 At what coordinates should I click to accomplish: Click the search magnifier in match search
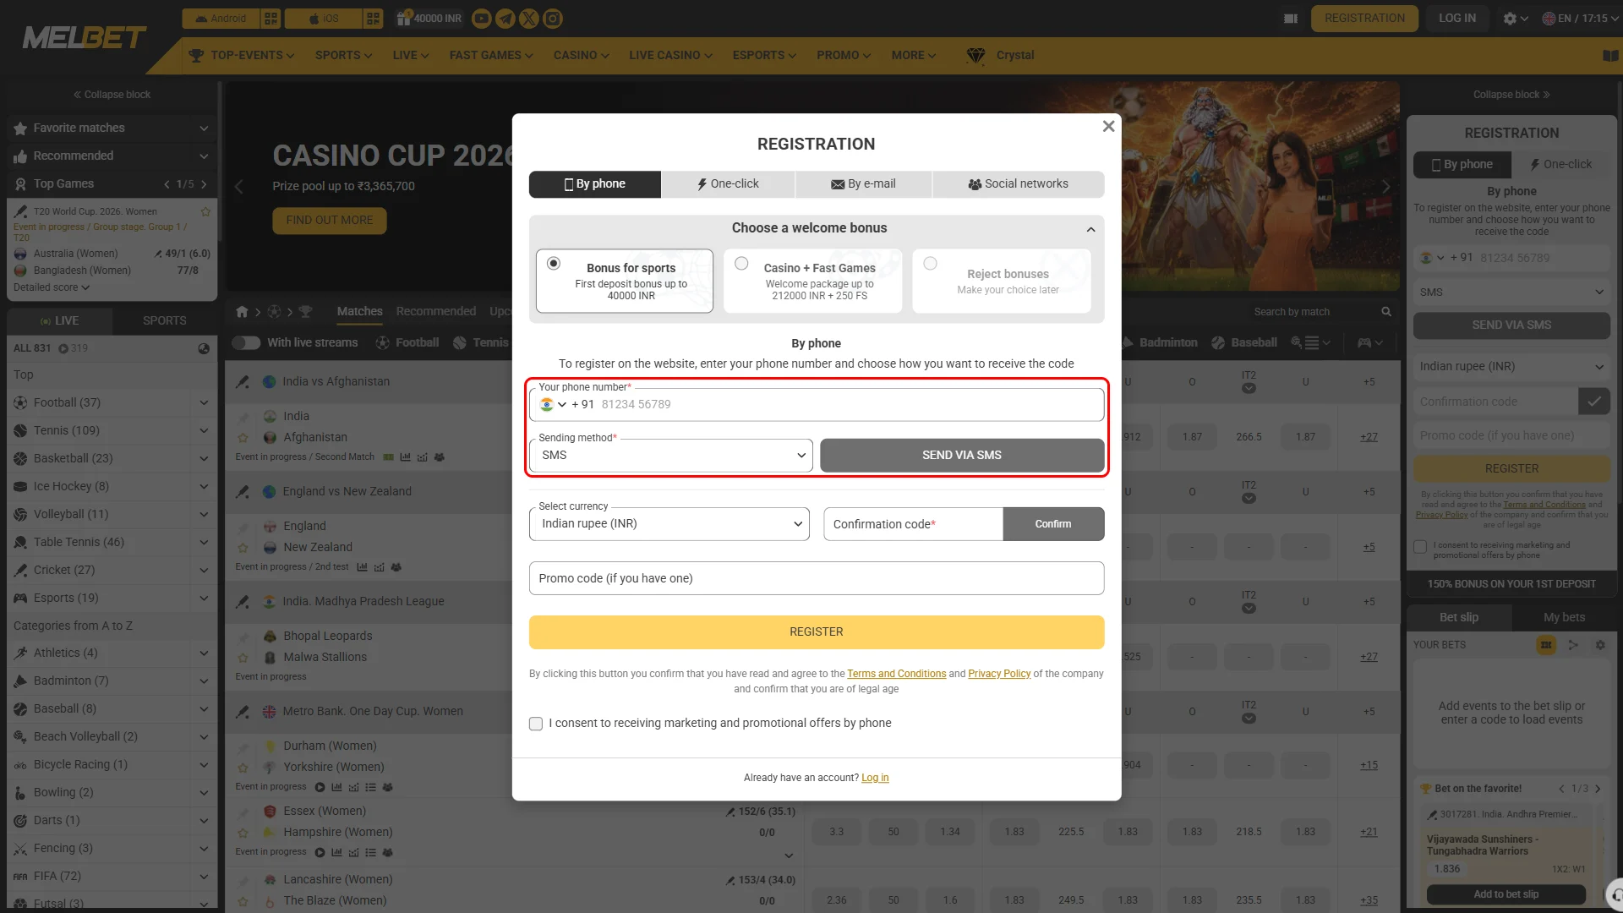tap(1386, 312)
